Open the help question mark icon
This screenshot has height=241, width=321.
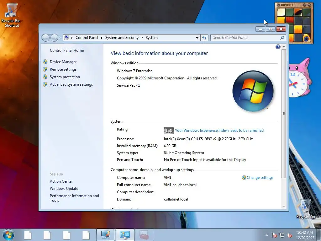[x=278, y=47]
